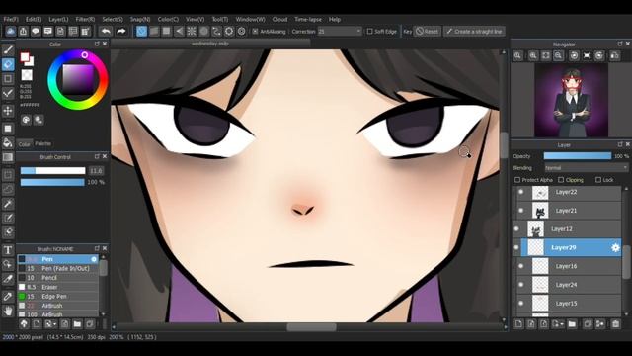Enable the Clipping checkbox
This screenshot has height=356, width=632.
coord(561,180)
